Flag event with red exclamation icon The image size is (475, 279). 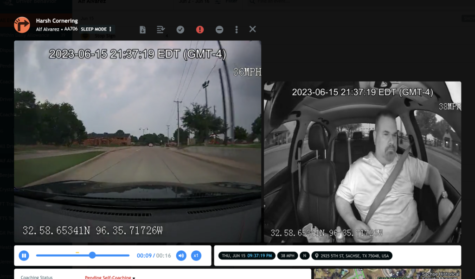[x=199, y=29]
